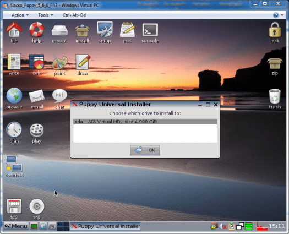Launch the setup wizard icon
Image resolution: width=289 pixels, height=234 pixels.
pyautogui.click(x=105, y=30)
